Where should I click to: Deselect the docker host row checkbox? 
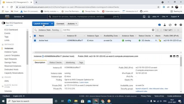tap(35, 40)
